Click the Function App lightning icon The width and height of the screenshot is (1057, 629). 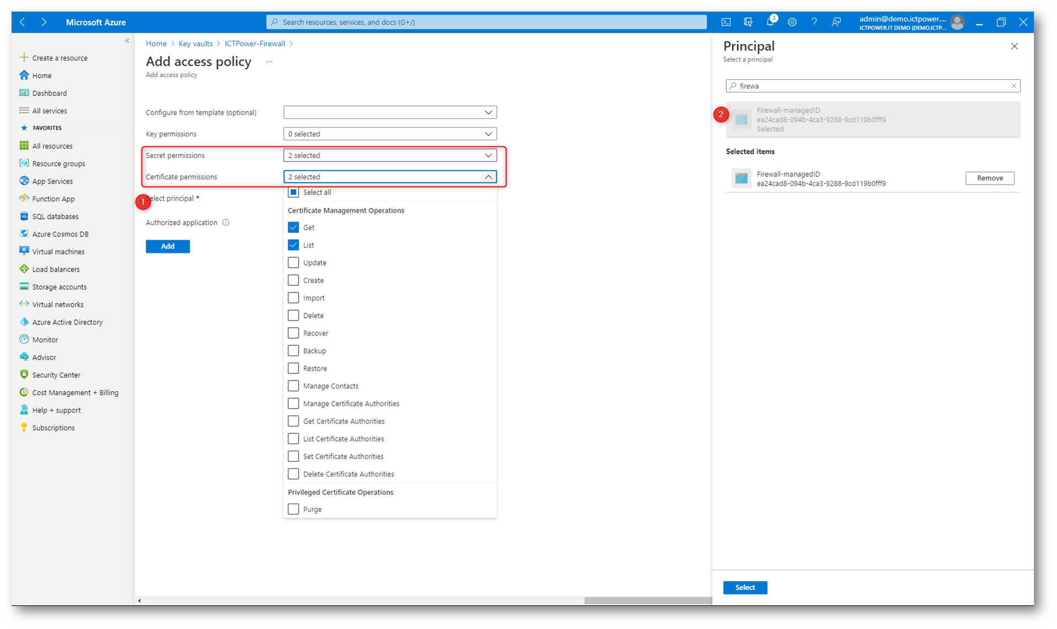coord(24,198)
